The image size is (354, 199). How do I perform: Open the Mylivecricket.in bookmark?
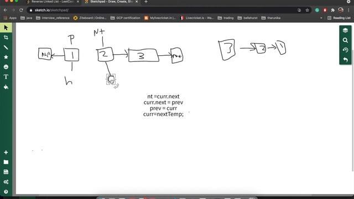pyautogui.click(x=160, y=18)
